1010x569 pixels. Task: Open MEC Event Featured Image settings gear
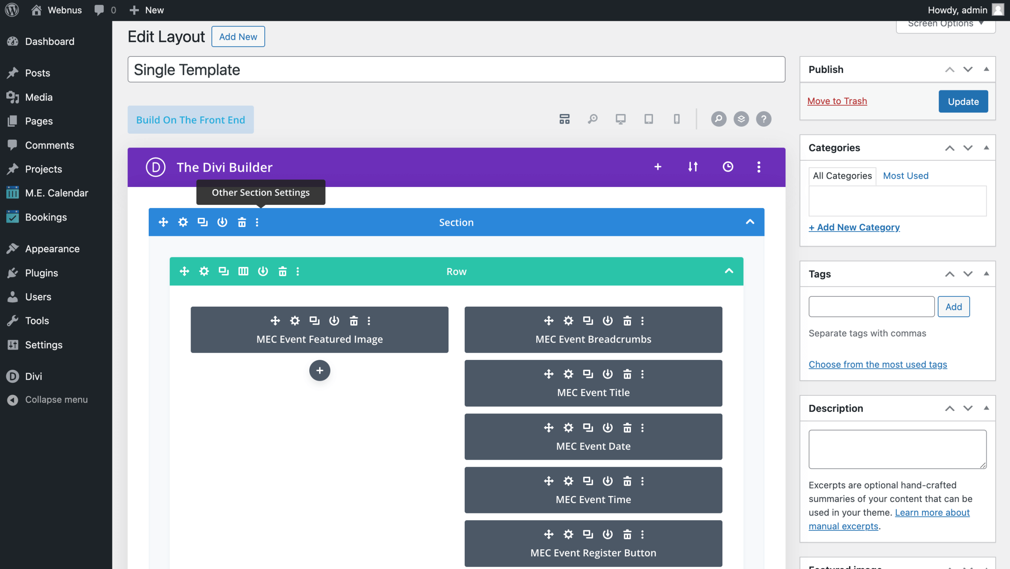pos(295,321)
